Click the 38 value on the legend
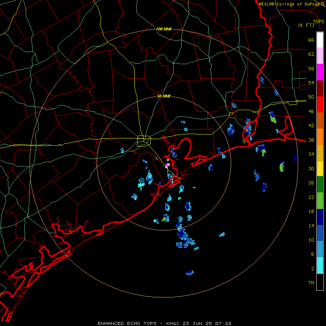The height and width of the screenshot is (326, 326). coord(311,140)
